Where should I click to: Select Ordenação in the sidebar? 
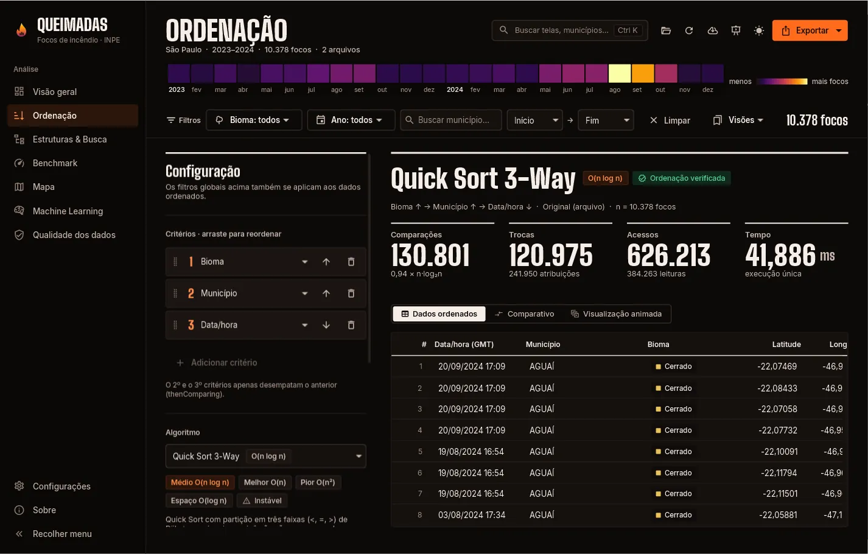point(72,116)
